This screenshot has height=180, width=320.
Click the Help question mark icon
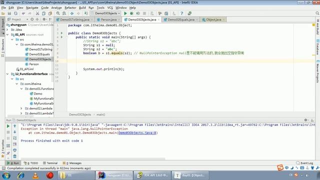click(181, 13)
